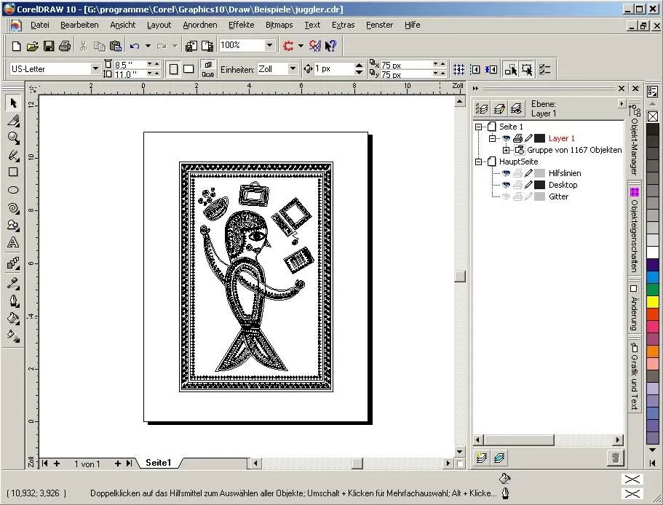The image size is (663, 505).
Task: Open the Extras menu
Action: click(x=344, y=25)
